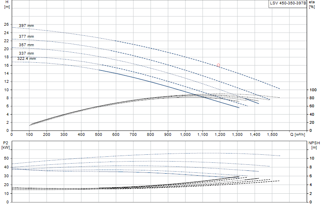Click the 'Q [m³/h]' flow axis label
This screenshot has width=322, height=209.
(297, 135)
